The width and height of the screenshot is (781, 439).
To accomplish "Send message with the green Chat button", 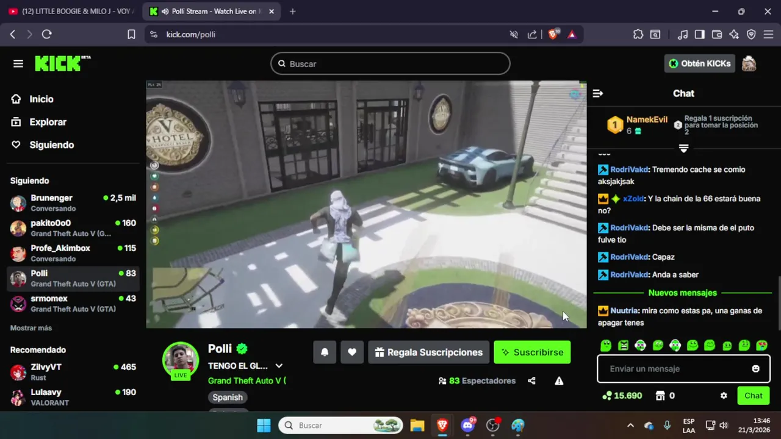I will 753,396.
